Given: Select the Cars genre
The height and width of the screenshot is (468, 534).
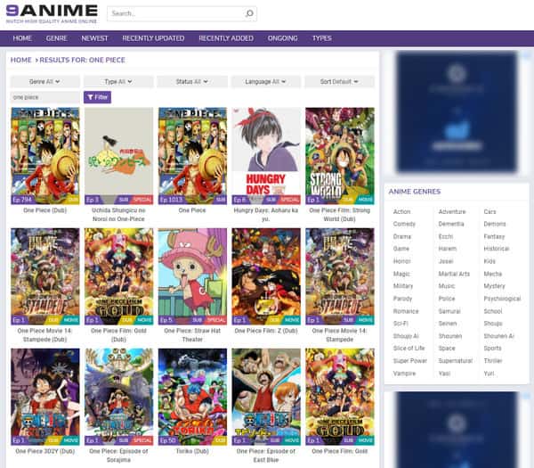Looking at the screenshot, I should click(x=489, y=212).
